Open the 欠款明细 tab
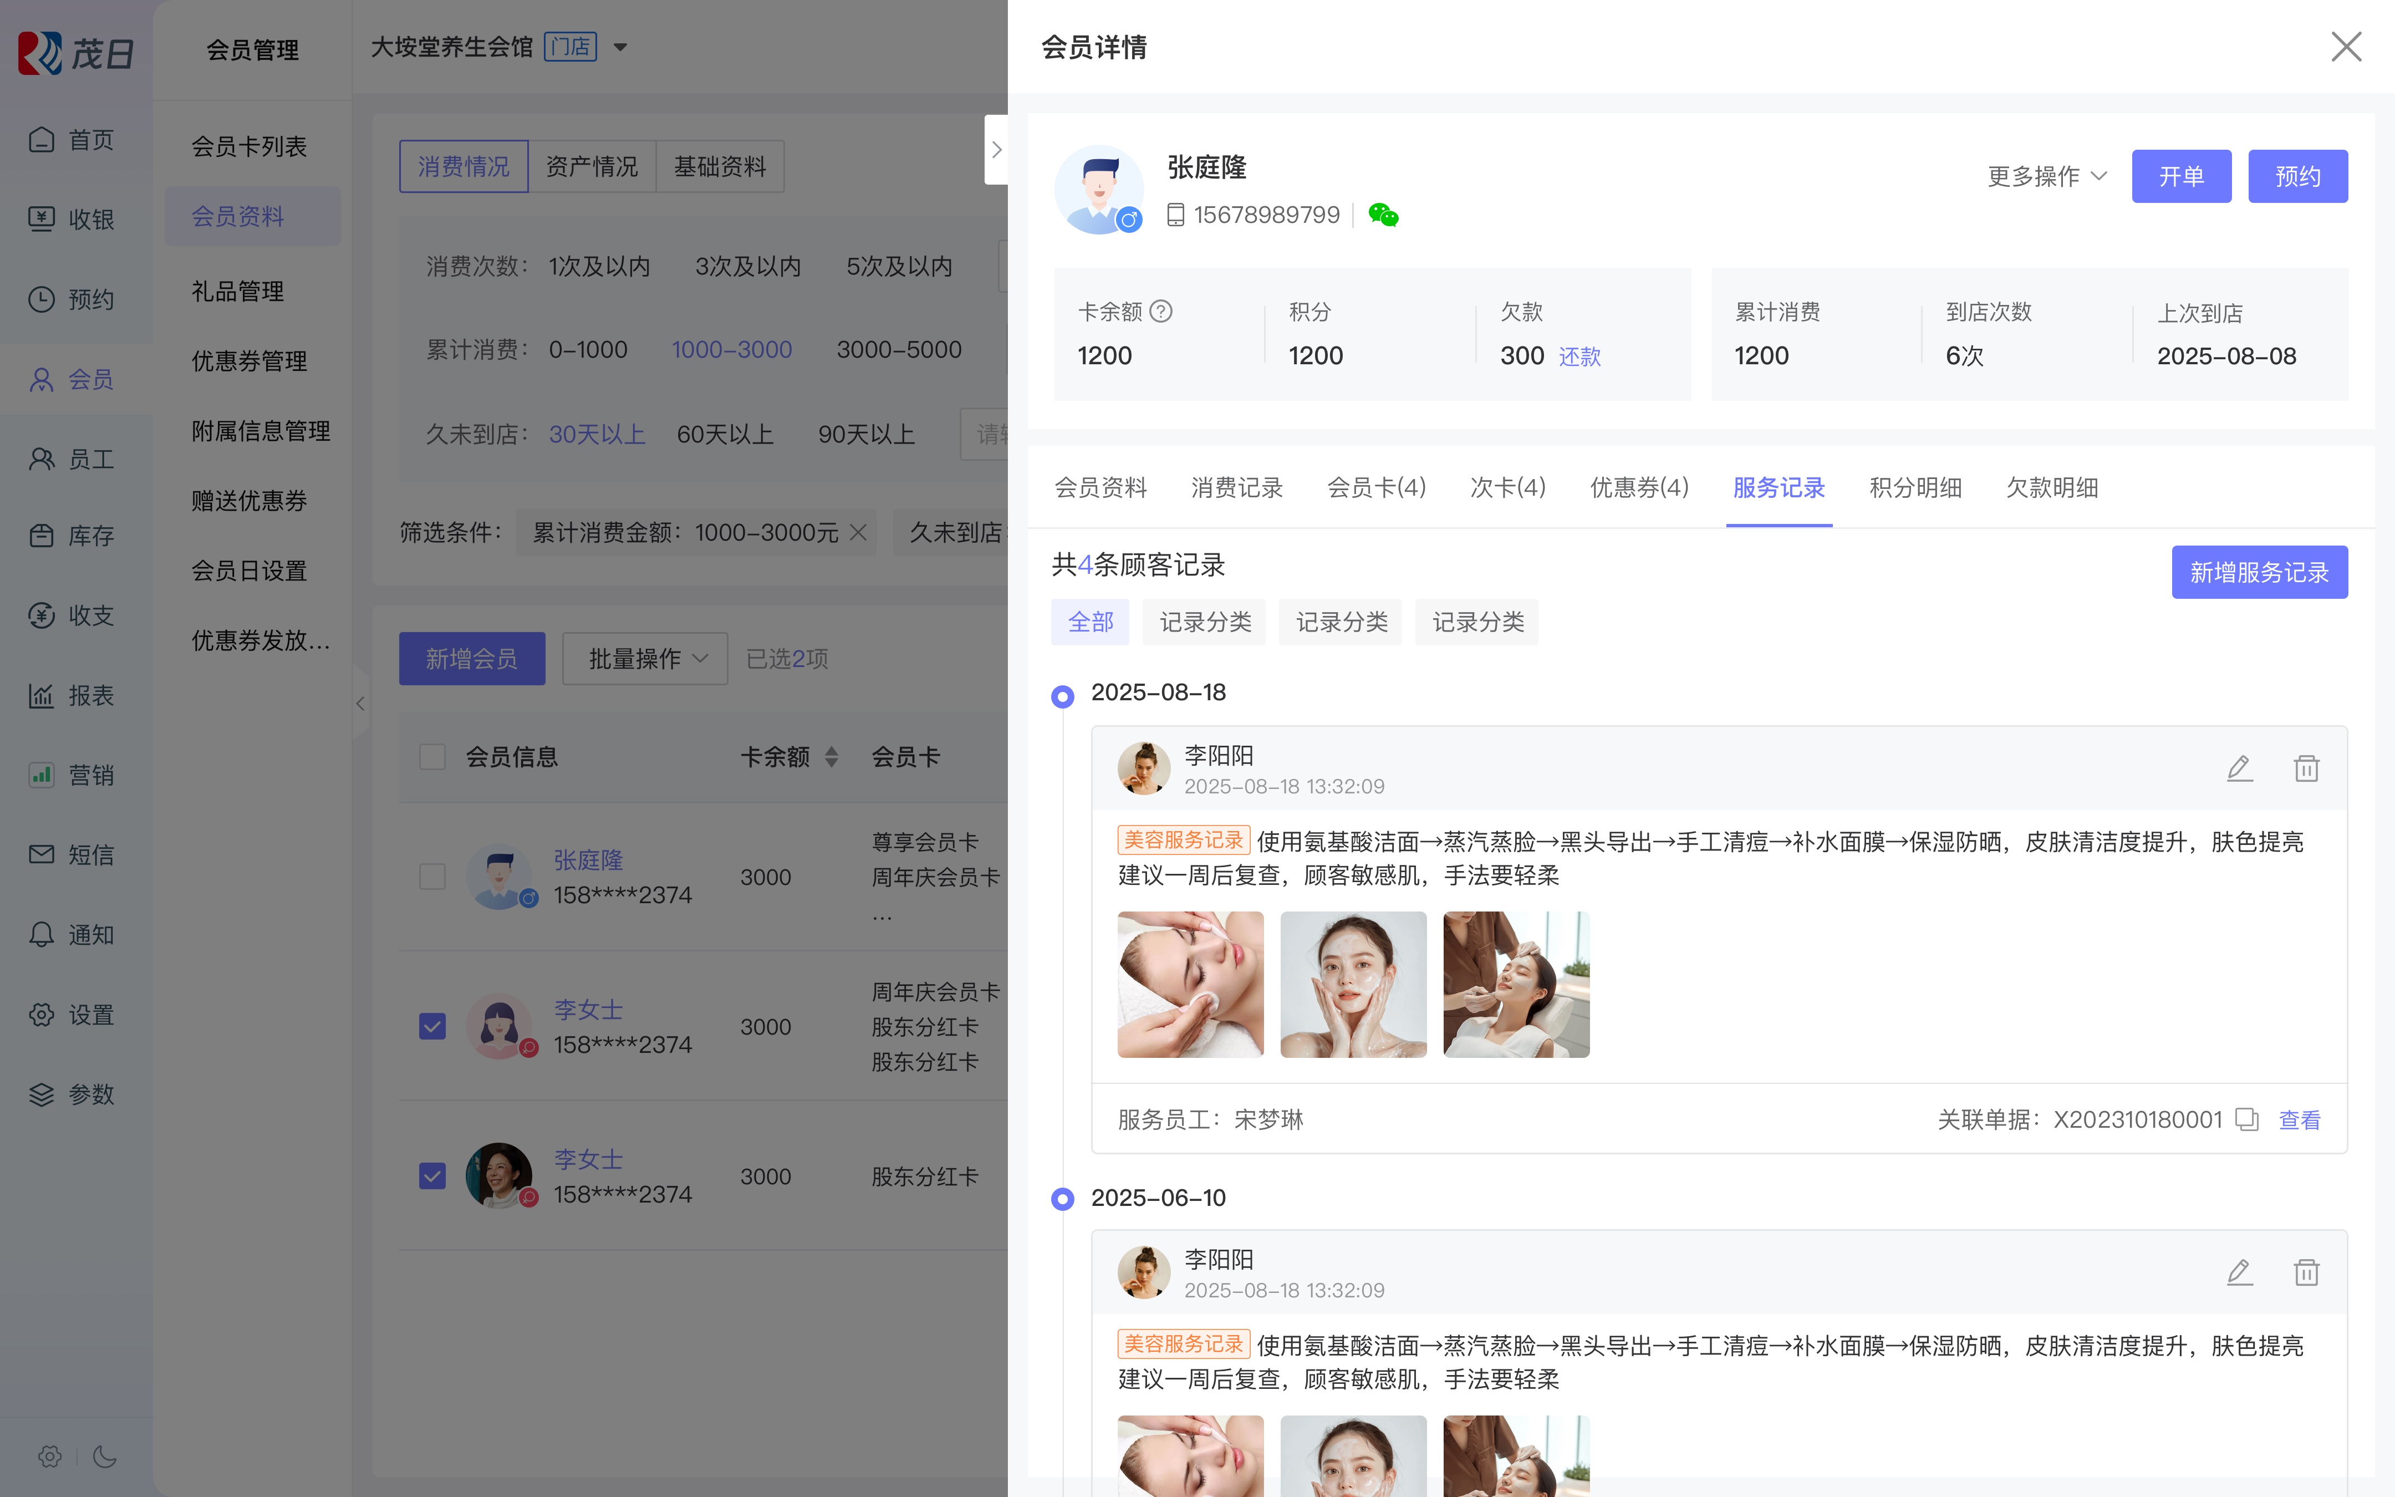Viewport: 2395px width, 1497px height. coord(2052,488)
